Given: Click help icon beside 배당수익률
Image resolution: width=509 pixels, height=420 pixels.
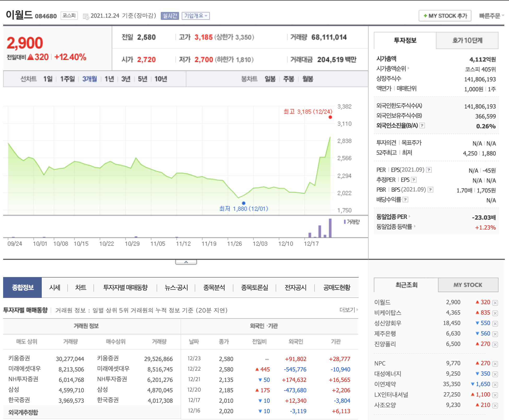Looking at the screenshot, I should click(x=405, y=200).
